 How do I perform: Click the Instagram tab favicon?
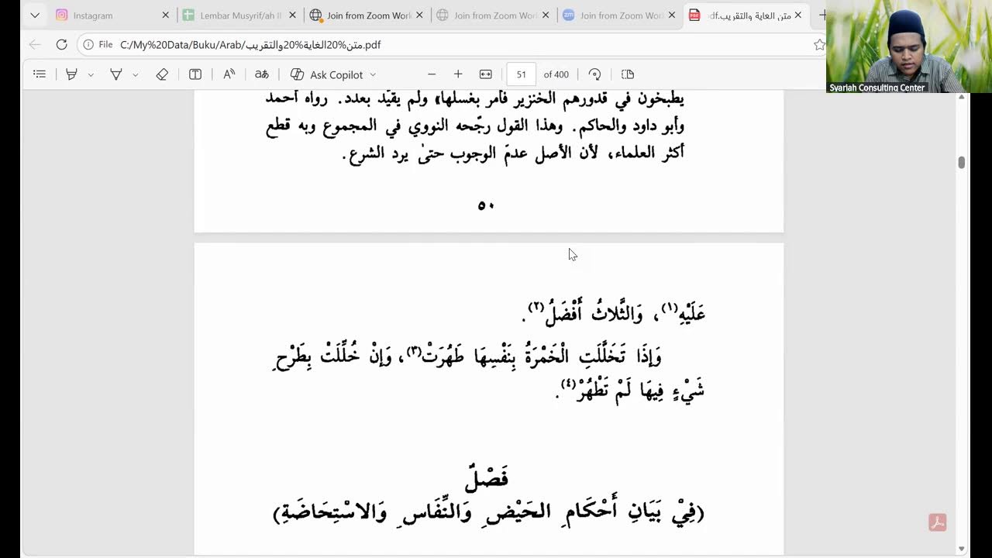point(62,15)
